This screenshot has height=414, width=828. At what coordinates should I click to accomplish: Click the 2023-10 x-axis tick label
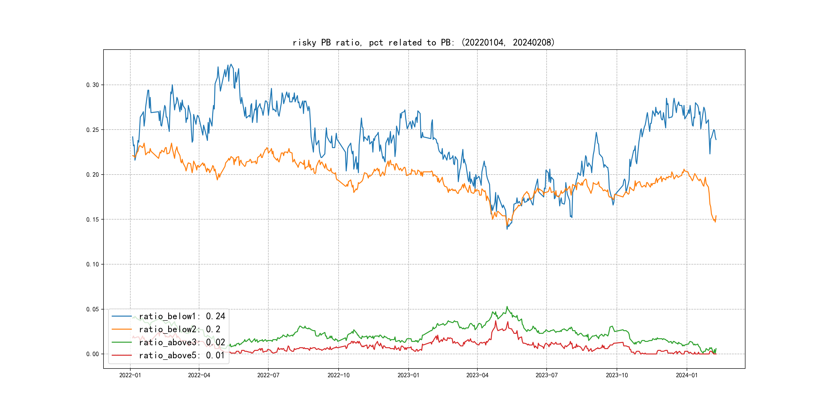pos(616,375)
